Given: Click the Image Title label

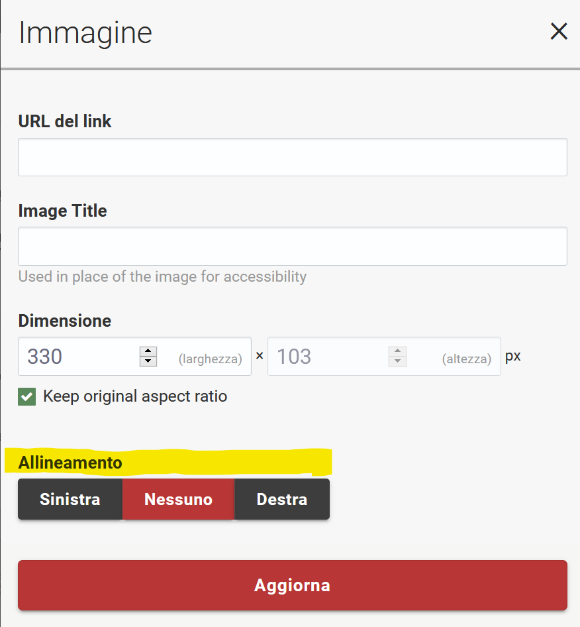Looking at the screenshot, I should pos(62,211).
